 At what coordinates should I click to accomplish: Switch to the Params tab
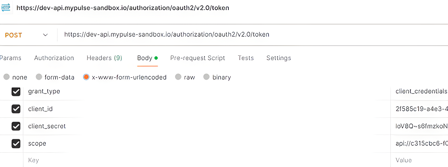coord(10,58)
